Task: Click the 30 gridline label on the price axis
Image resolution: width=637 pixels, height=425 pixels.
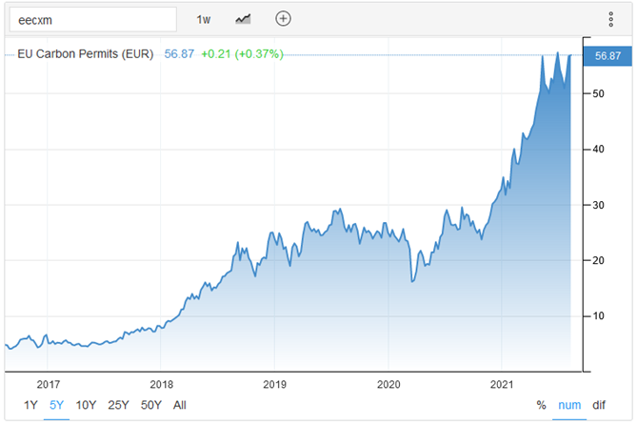Action: (598, 205)
